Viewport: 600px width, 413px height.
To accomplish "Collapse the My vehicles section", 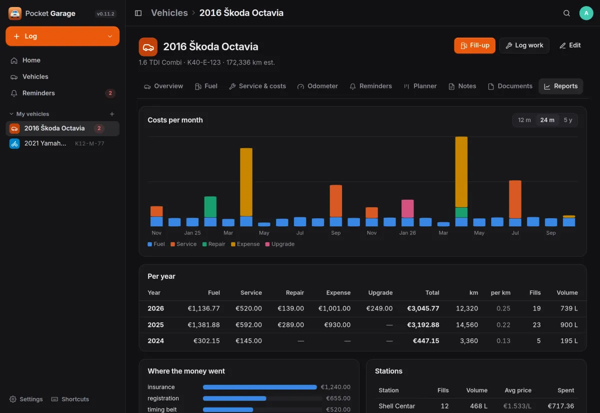I will click(x=11, y=114).
